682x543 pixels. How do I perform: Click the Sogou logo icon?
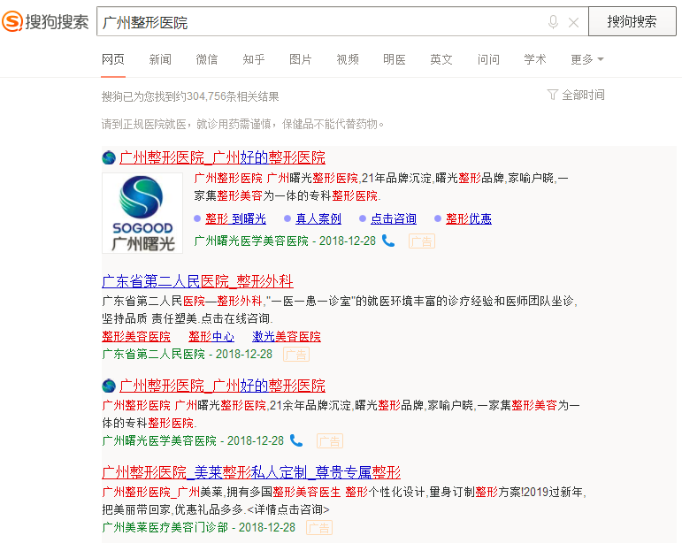coord(12,21)
